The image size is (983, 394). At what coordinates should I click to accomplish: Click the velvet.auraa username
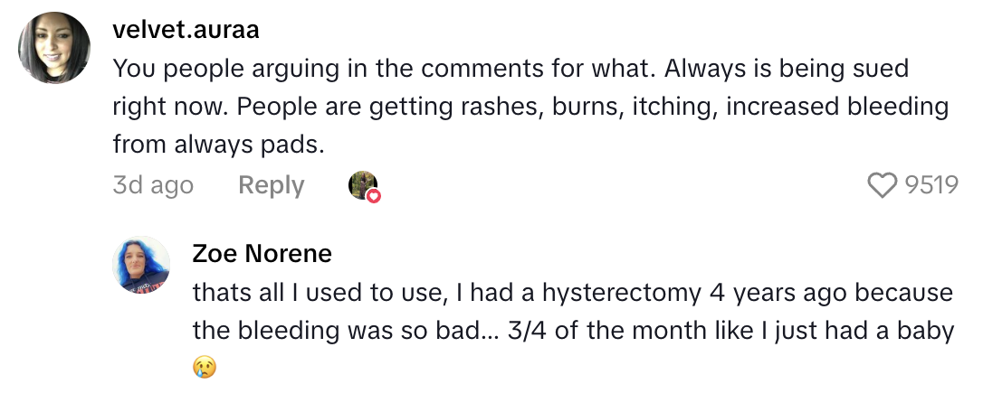186,30
